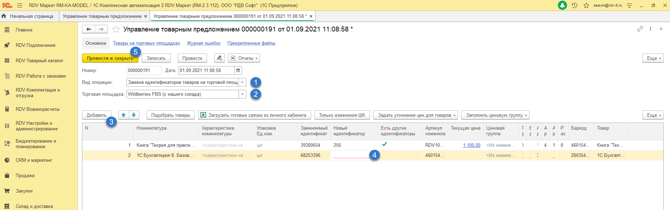Open Заполнить ценовую группу dropdown
Screen dimensions: 670x210
pos(495,115)
